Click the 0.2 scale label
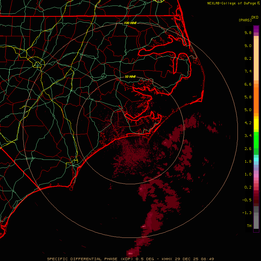 tap(248, 187)
